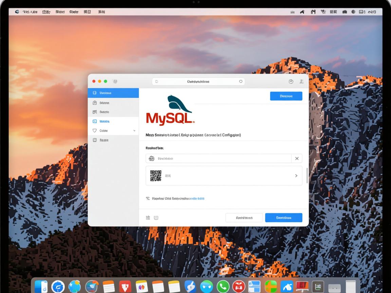Screen dimensions: 391x293
Task: Tick the checkbox at the dialog bottom left
Action: [x=156, y=218]
